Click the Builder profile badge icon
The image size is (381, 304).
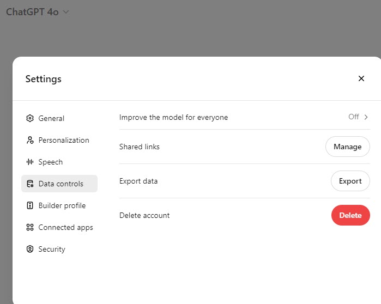coord(30,205)
